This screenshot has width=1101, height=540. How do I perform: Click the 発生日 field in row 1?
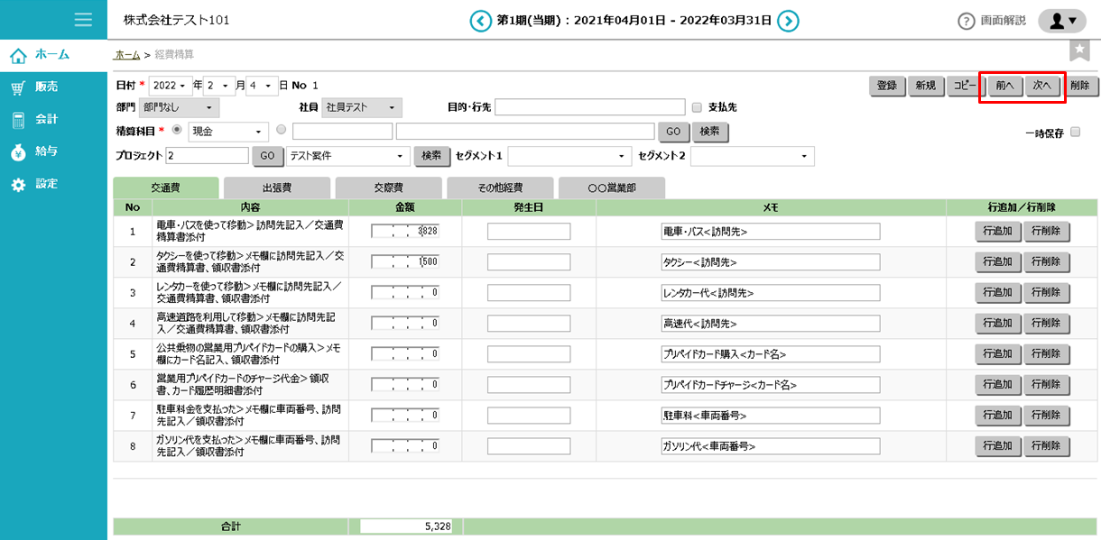529,232
